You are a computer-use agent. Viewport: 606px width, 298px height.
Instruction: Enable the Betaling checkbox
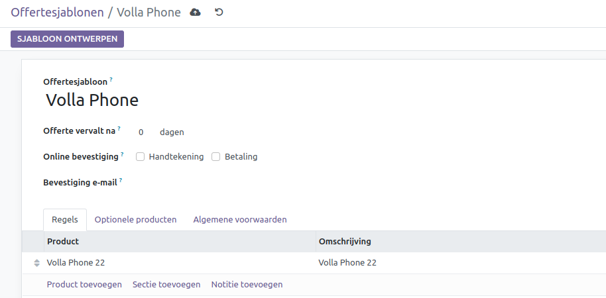tap(216, 157)
